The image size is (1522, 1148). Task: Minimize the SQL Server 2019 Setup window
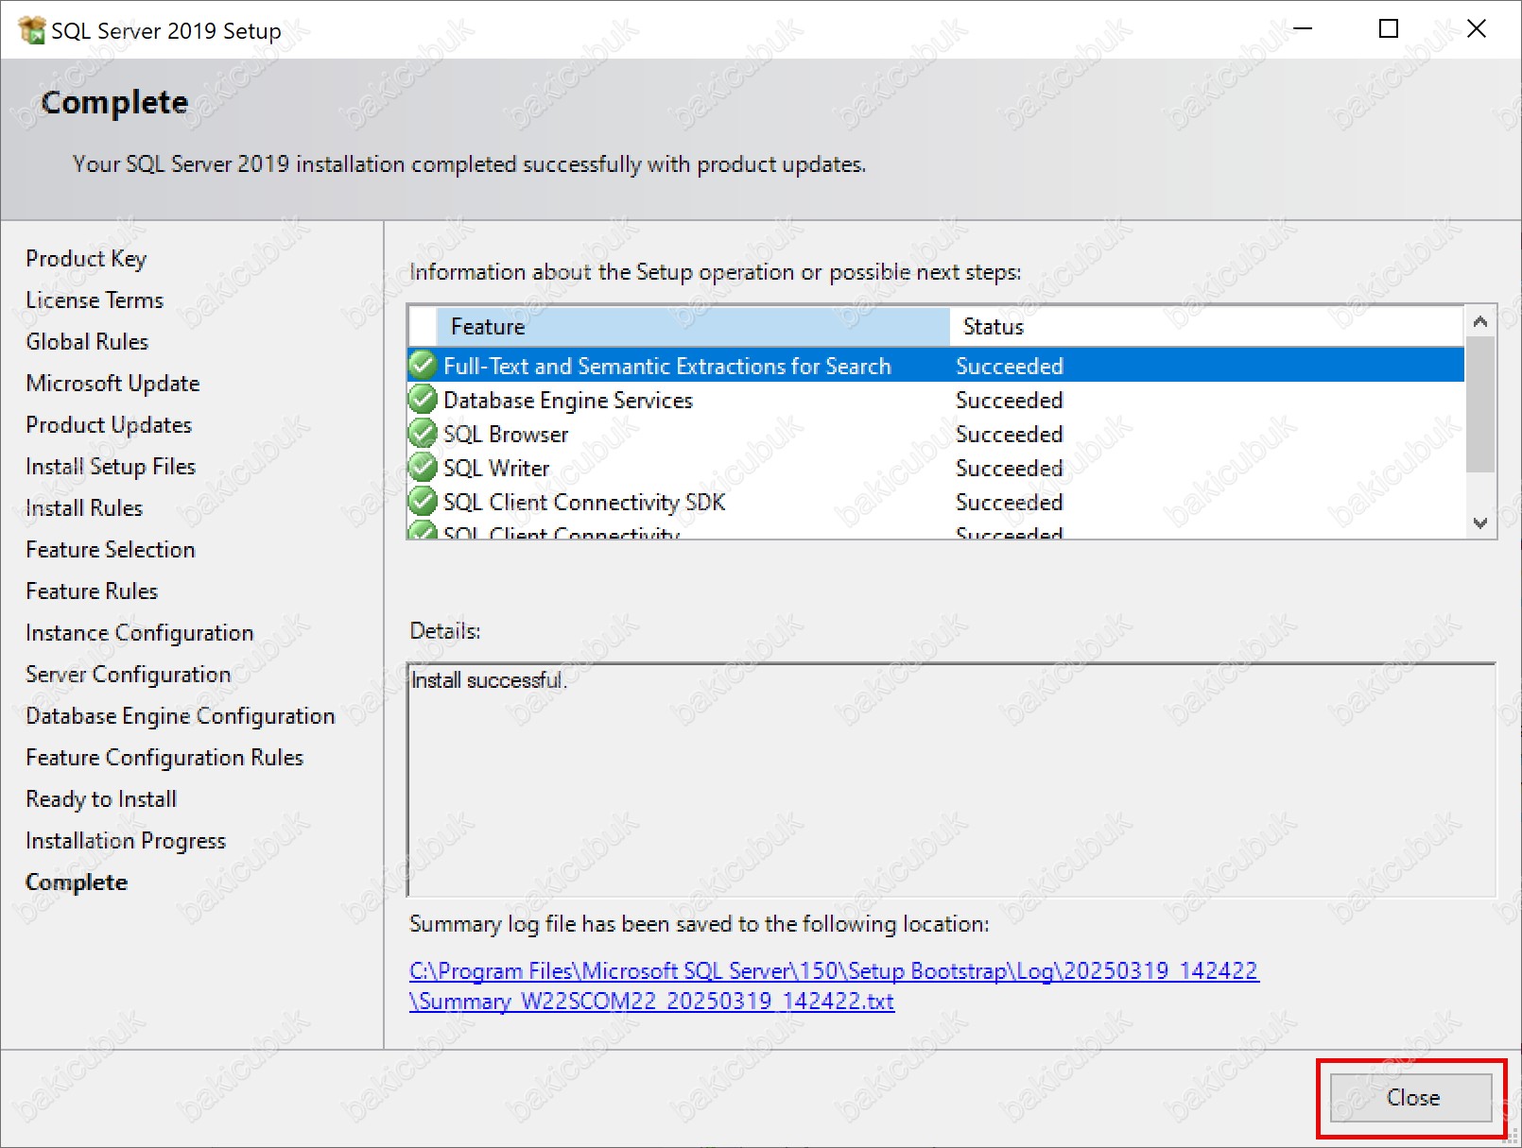point(1303,29)
